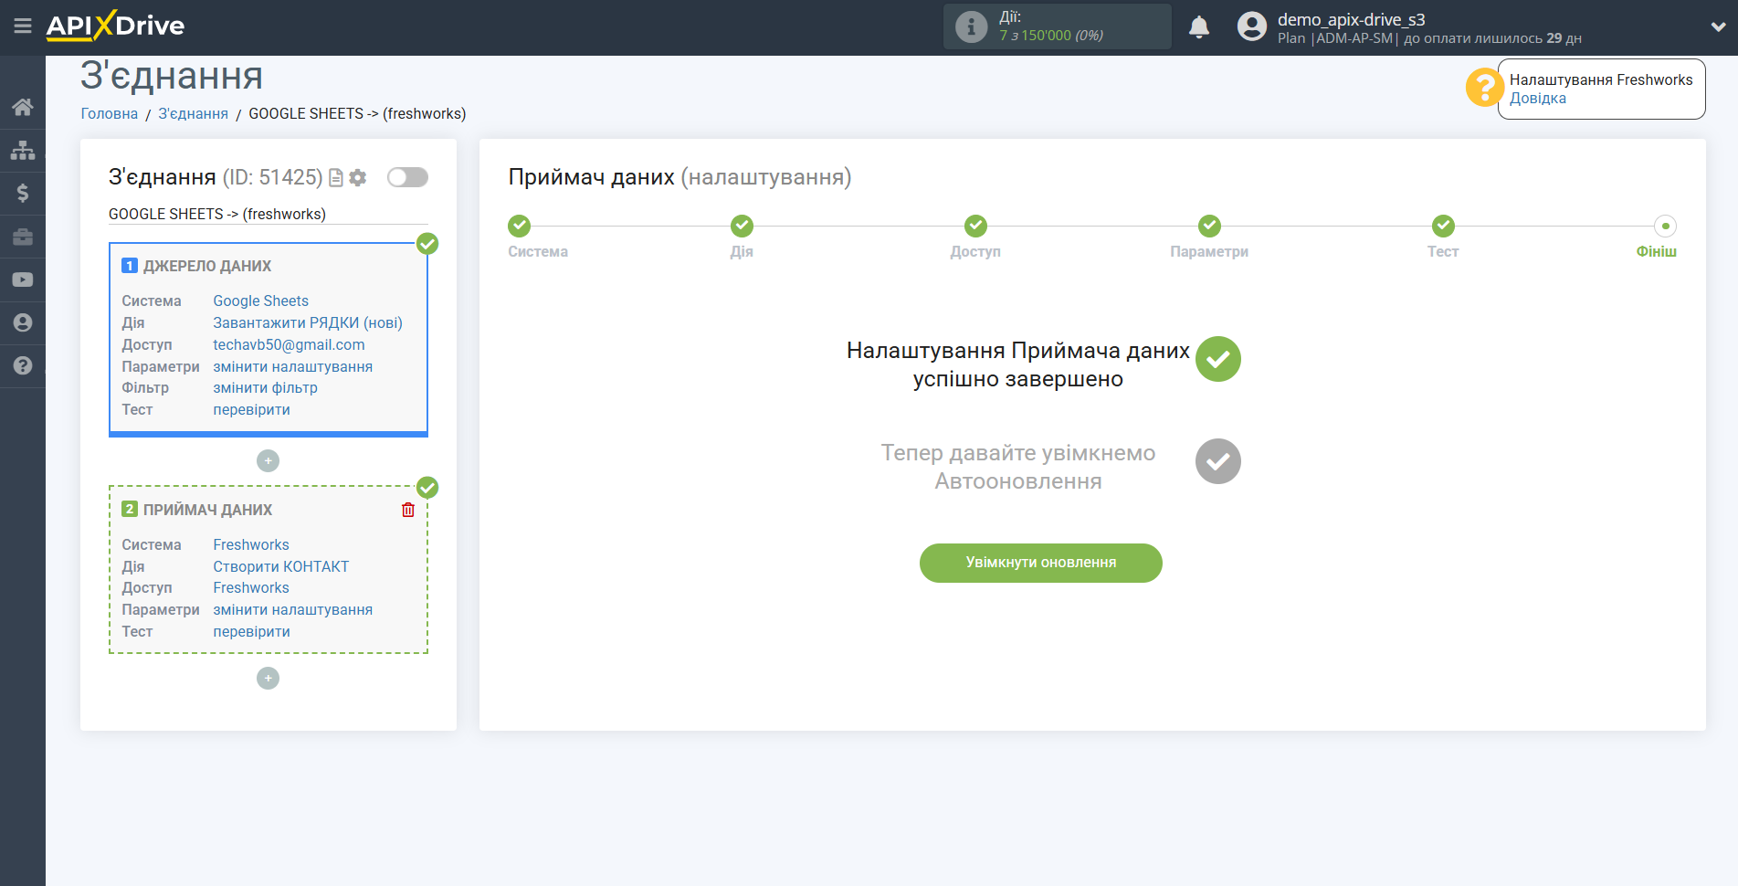The height and width of the screenshot is (886, 1738).
Task: Open the help question sidebar icon
Action: point(23,365)
